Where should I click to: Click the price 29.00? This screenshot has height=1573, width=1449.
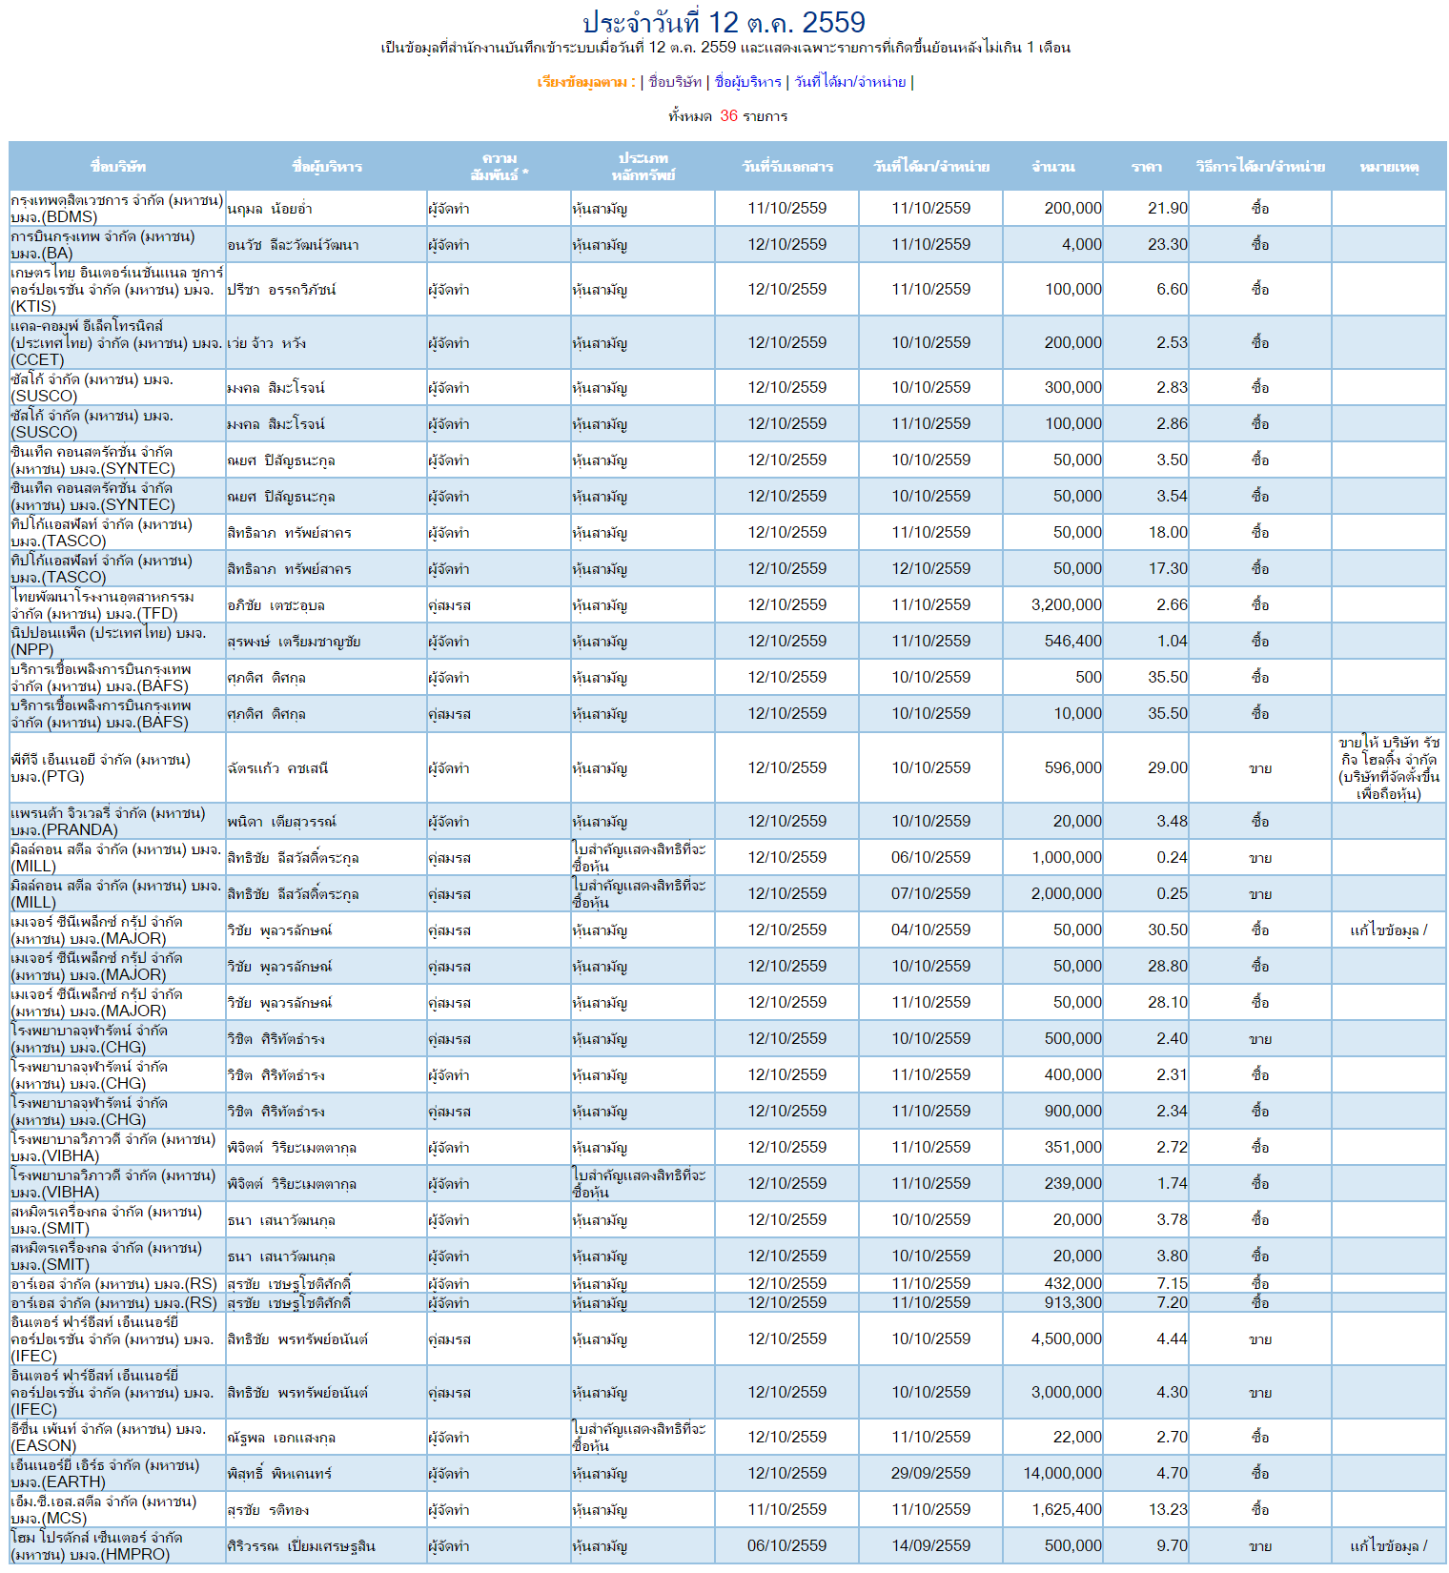point(1168,768)
